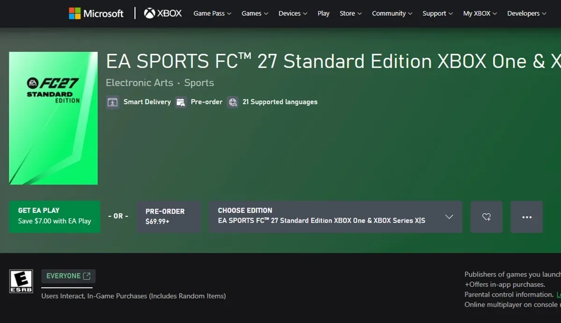Open the Game Pass dropdown menu
The width and height of the screenshot is (561, 323).
pos(212,13)
